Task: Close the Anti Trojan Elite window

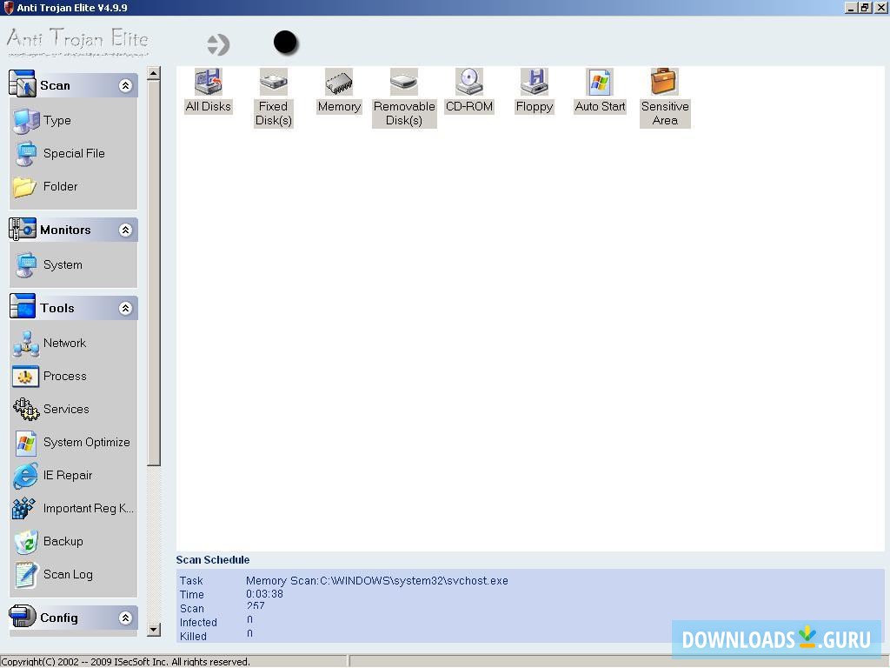Action: (x=880, y=7)
